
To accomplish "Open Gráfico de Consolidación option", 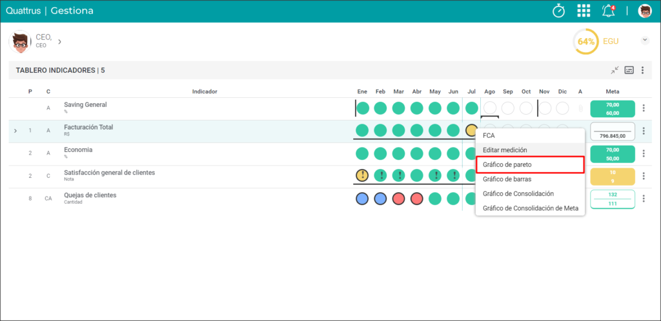I will click(531, 193).
